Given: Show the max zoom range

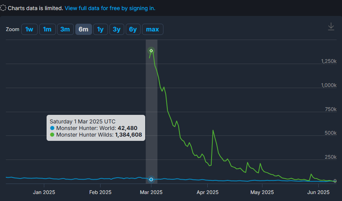Looking at the screenshot, I should 153,29.
